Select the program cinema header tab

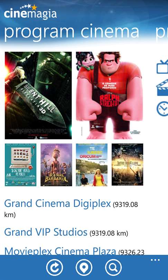[71, 32]
